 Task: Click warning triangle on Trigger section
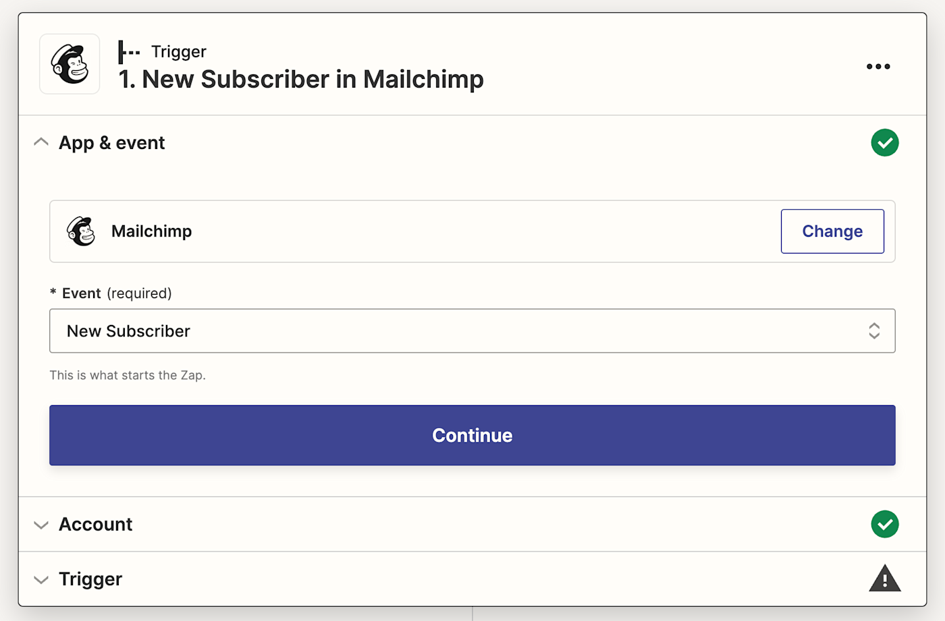[884, 579]
